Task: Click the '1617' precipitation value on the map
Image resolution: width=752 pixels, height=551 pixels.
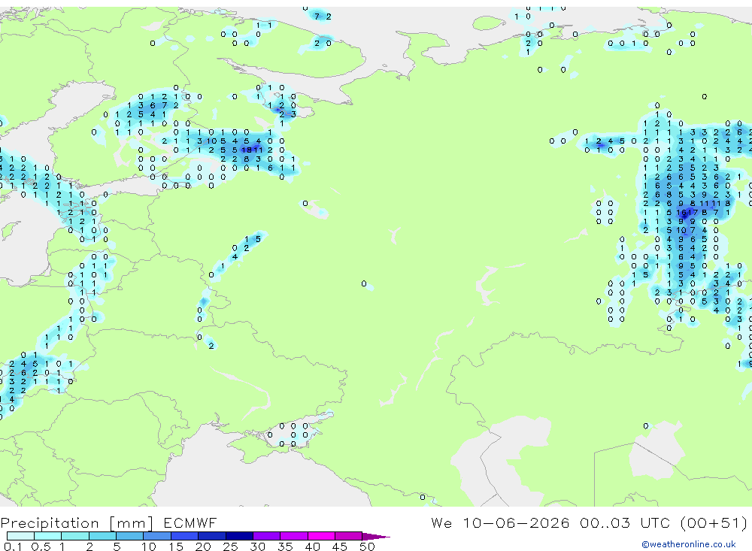Action: pyautogui.click(x=687, y=213)
